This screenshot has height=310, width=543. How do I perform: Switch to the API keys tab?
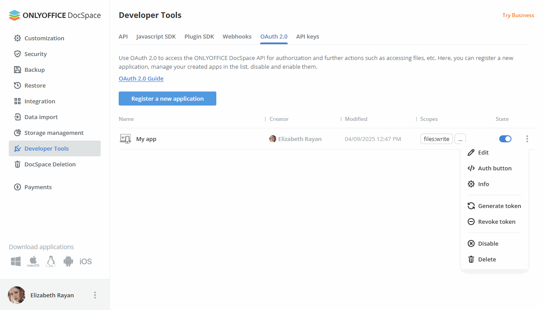[x=307, y=36]
